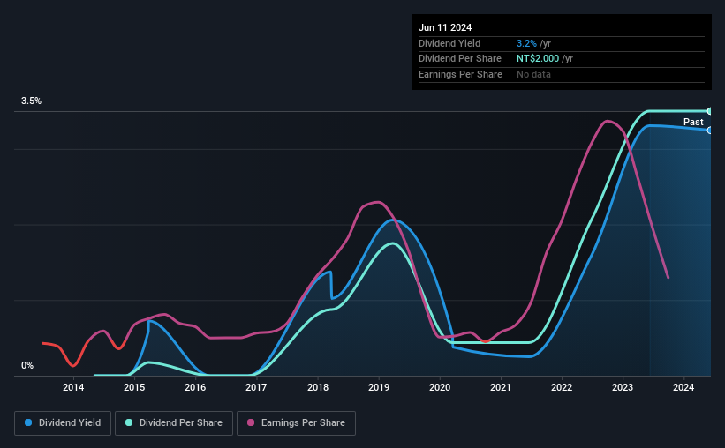Click the 3.2% dividend yield value
Image resolution: width=725 pixels, height=448 pixels.
tap(526, 43)
